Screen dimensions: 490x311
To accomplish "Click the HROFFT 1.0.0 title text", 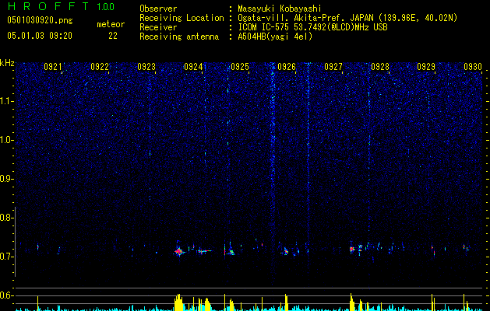I will tap(61, 6).
